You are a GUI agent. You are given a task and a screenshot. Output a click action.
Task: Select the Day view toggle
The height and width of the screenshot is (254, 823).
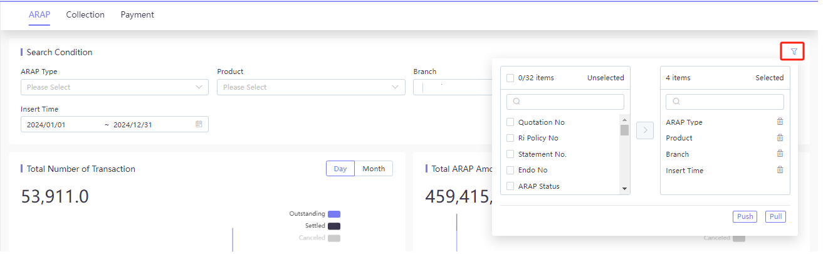point(340,169)
